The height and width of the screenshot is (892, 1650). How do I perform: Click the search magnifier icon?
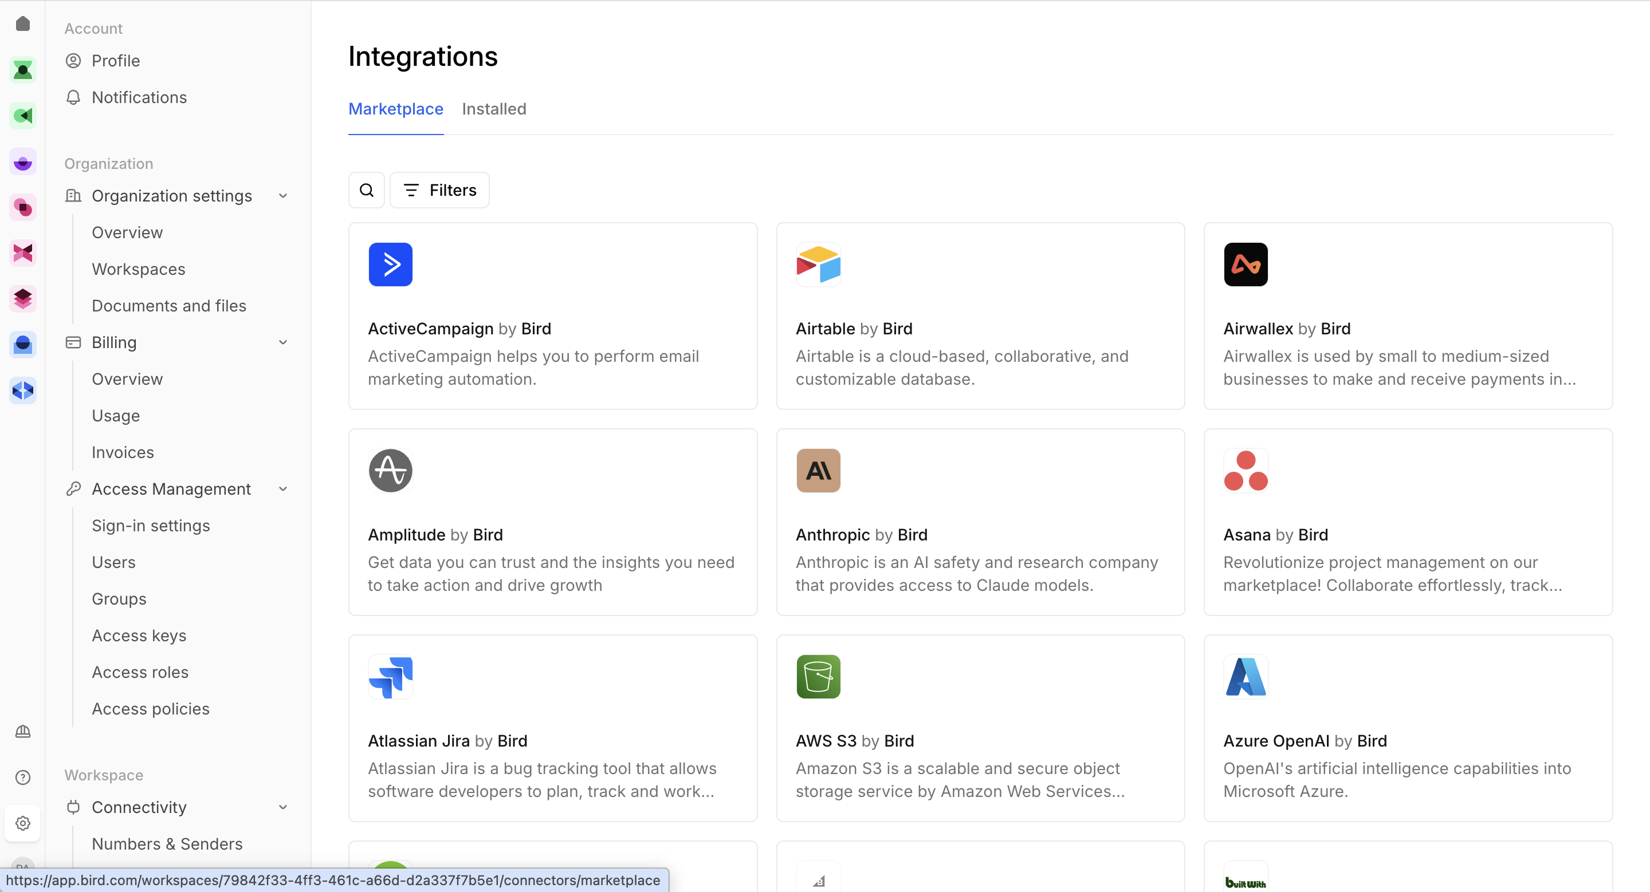[x=367, y=190]
